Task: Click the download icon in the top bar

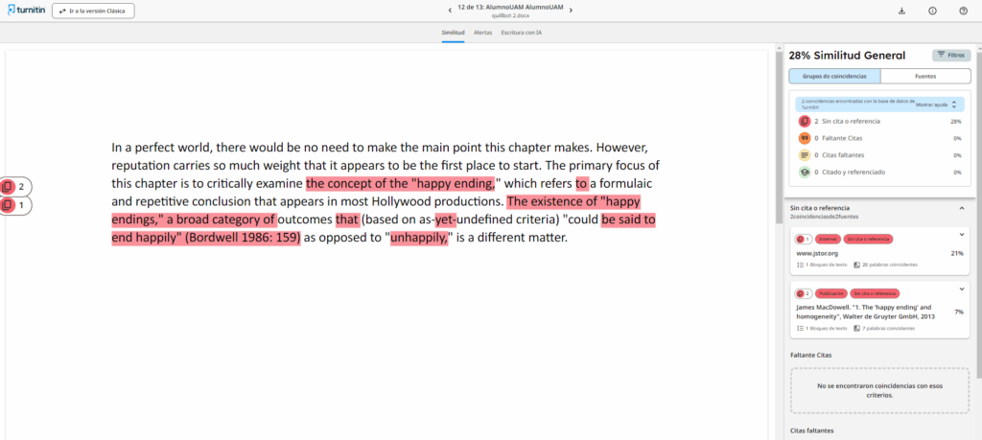Action: 901,11
